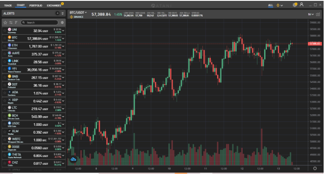
Task: Open the user account profile icon
Action: pos(302,5)
